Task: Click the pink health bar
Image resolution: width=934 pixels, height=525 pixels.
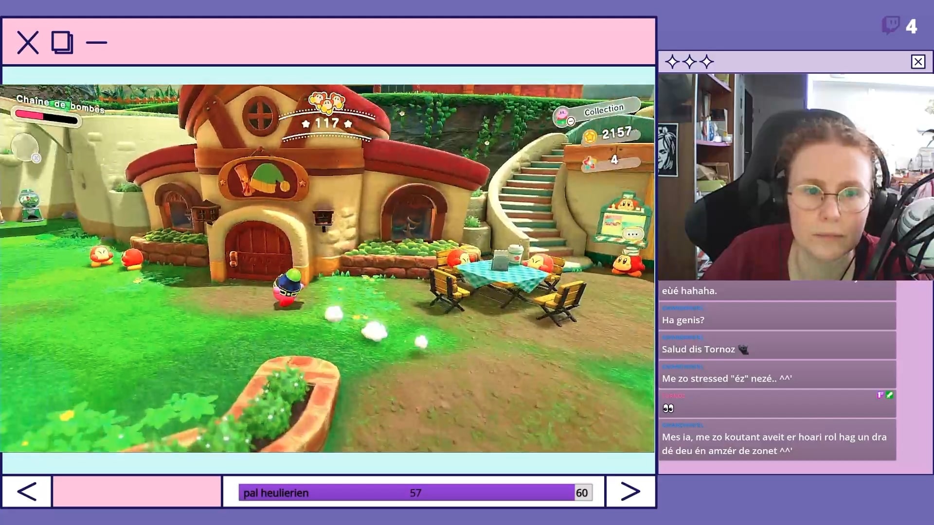Action: 46,117
